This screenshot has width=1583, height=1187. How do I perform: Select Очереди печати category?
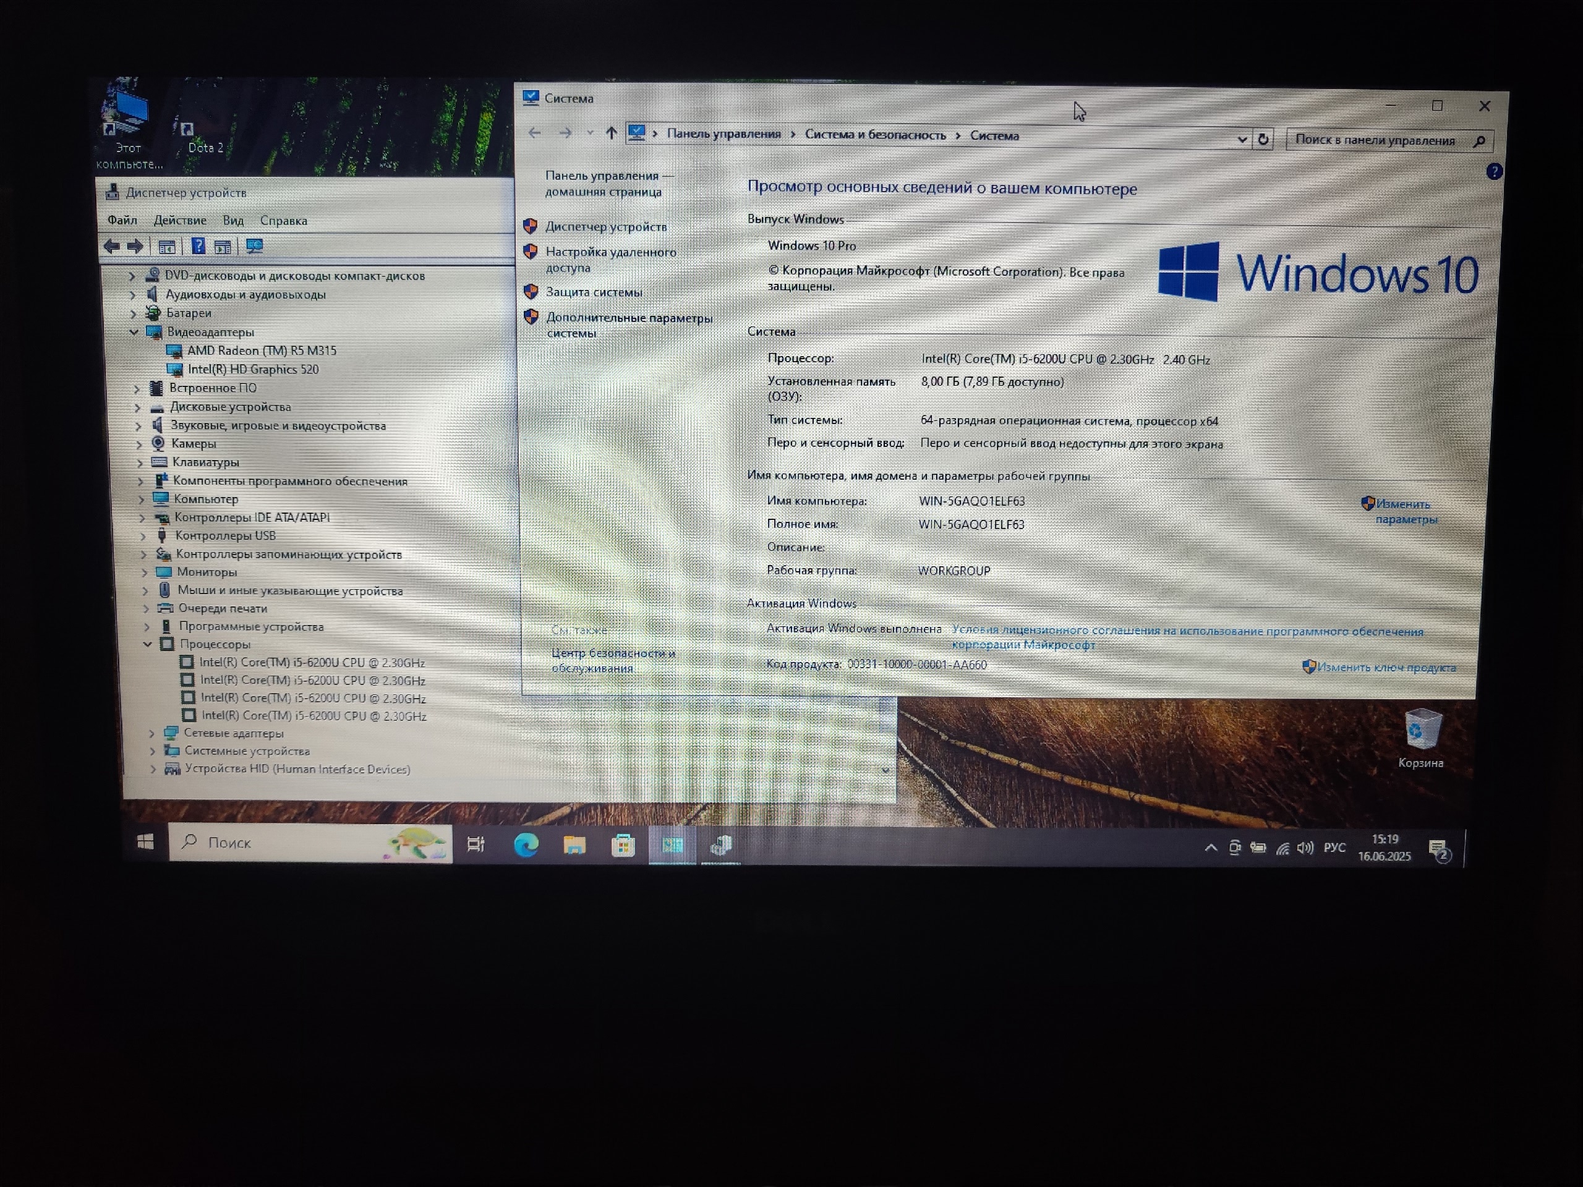[223, 608]
